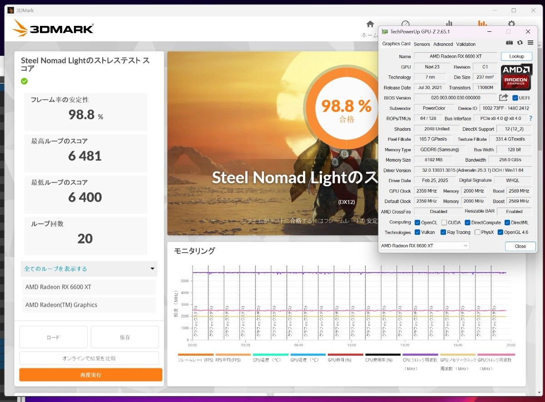The width and height of the screenshot is (545, 402).
Task: Toggle GPUメモリークロック legend color swatch
Action: tap(458, 354)
